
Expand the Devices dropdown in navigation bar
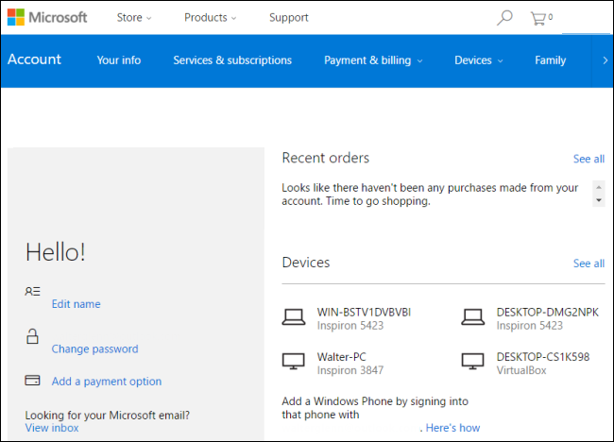(x=479, y=60)
